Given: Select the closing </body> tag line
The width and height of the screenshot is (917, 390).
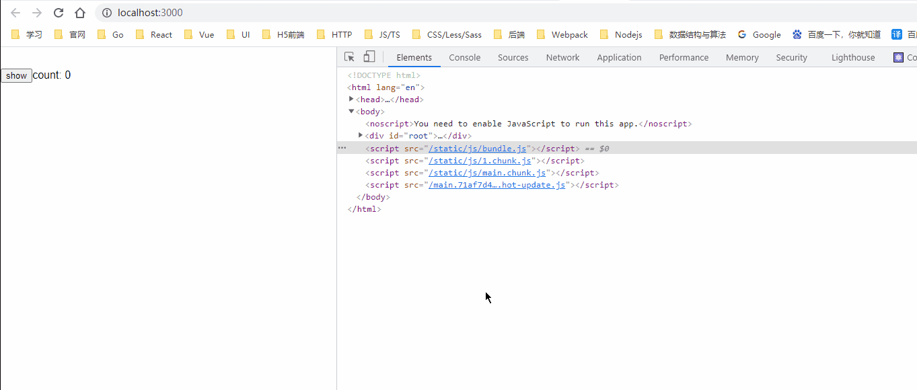Looking at the screenshot, I should click(373, 197).
